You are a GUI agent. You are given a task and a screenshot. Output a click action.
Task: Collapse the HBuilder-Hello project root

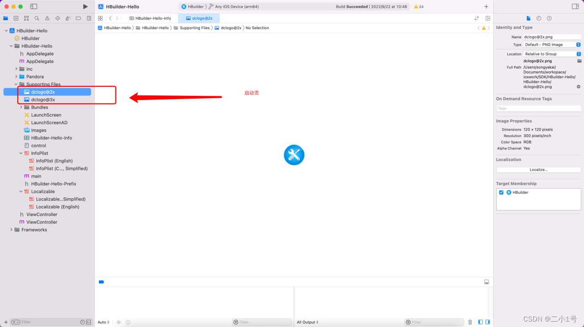pos(6,31)
